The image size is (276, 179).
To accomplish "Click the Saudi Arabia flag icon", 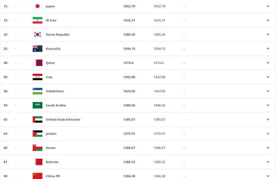I will [x=38, y=105].
